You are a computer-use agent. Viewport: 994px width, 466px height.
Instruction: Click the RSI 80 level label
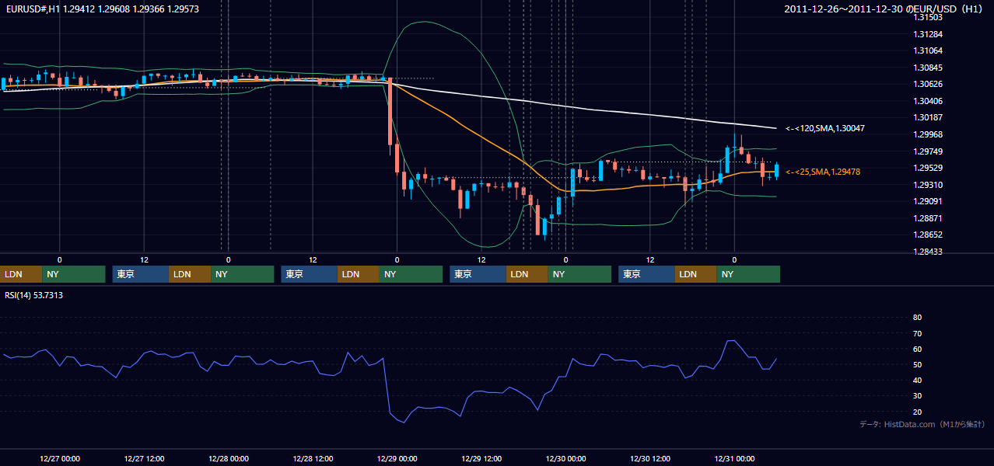[917, 318]
